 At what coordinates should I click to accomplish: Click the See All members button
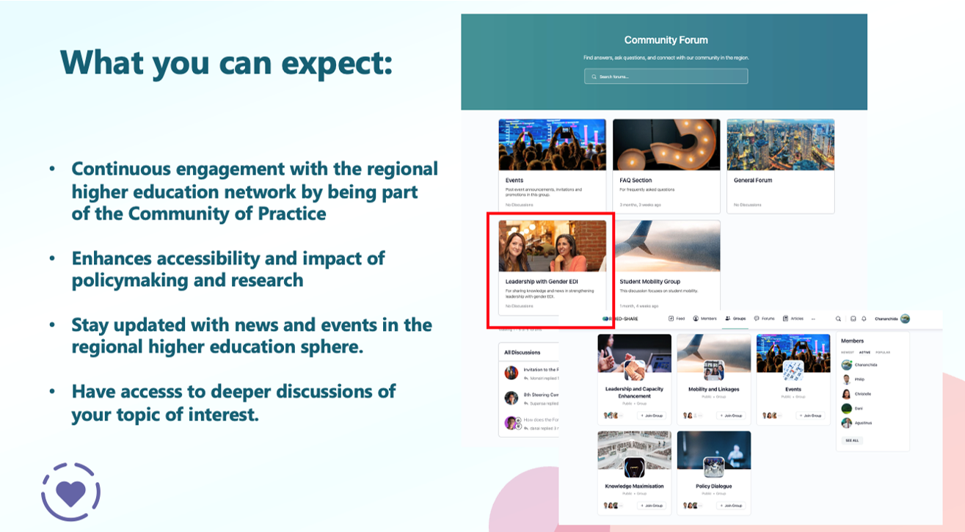tap(851, 440)
